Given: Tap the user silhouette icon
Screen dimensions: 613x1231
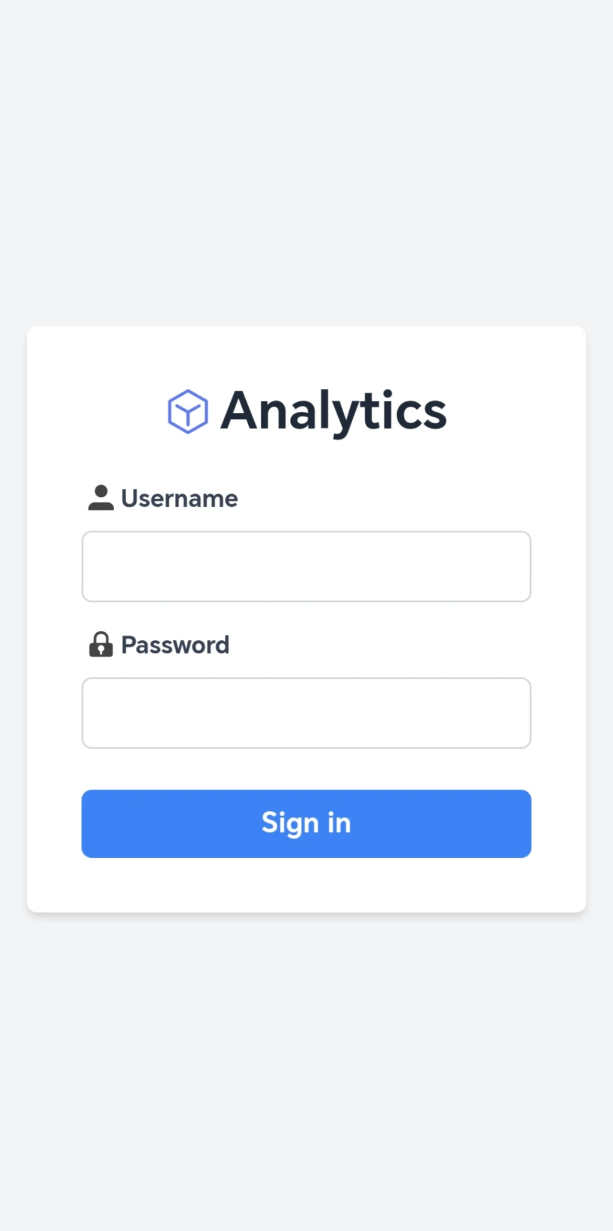Looking at the screenshot, I should (x=101, y=498).
